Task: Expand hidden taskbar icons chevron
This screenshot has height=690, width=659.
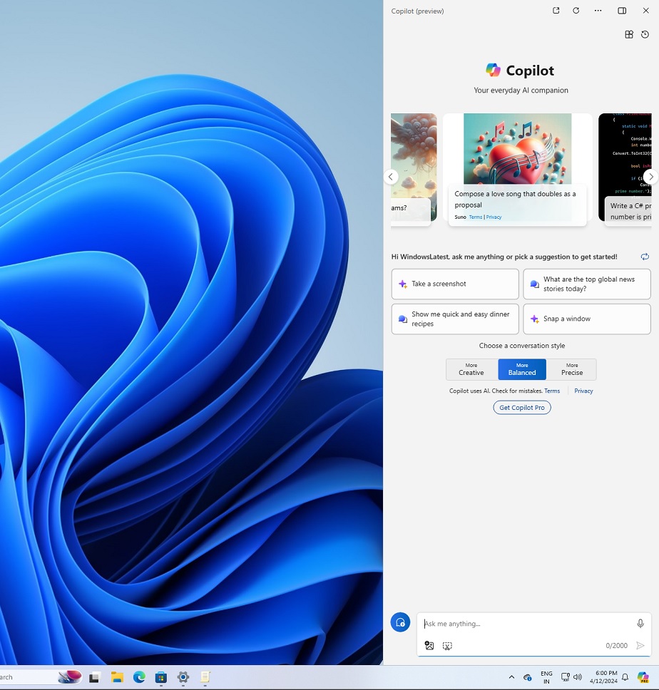Action: click(x=511, y=677)
